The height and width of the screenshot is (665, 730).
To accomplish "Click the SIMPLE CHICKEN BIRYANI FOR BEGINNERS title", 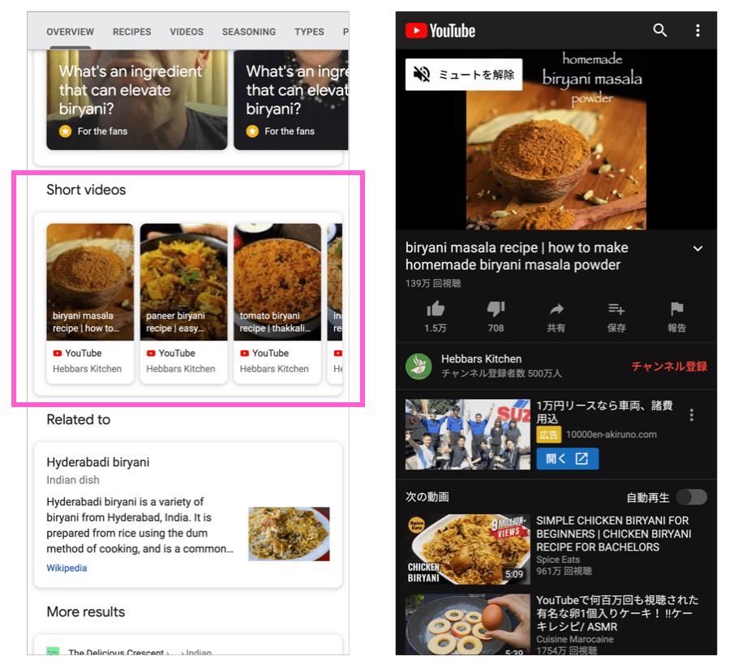I will click(614, 534).
